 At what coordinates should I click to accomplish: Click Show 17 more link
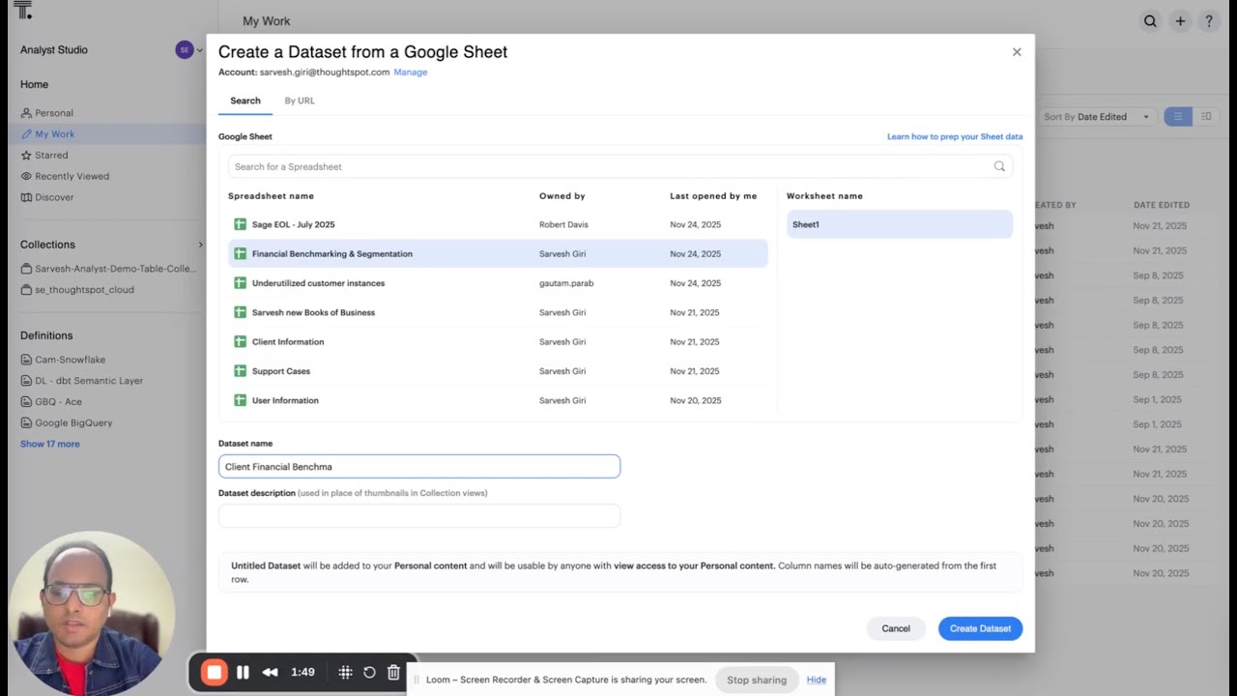(x=50, y=444)
